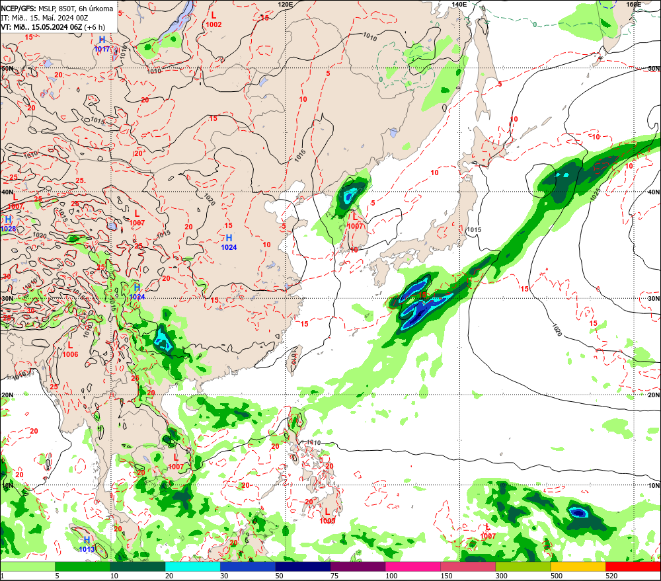This screenshot has height=581, width=661.
Task: Click the high pressure marker 'H 1017'
Action: [102, 44]
